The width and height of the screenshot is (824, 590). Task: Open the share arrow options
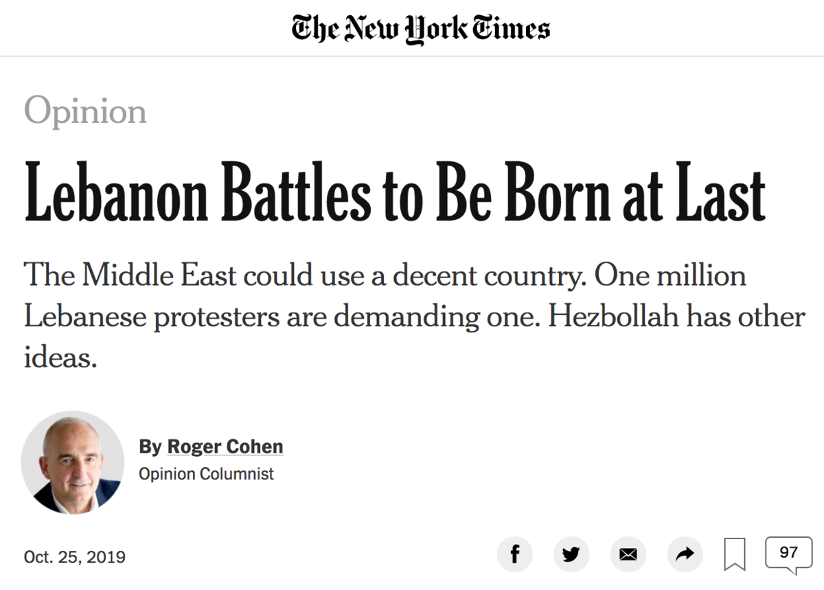pos(685,554)
